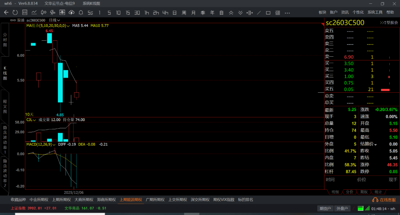This screenshot has width=400, height=215.
Task: Select the 4h period button
Action: tap(165, 13)
